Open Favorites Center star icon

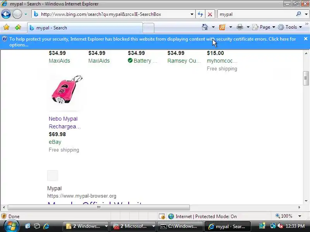6,27
